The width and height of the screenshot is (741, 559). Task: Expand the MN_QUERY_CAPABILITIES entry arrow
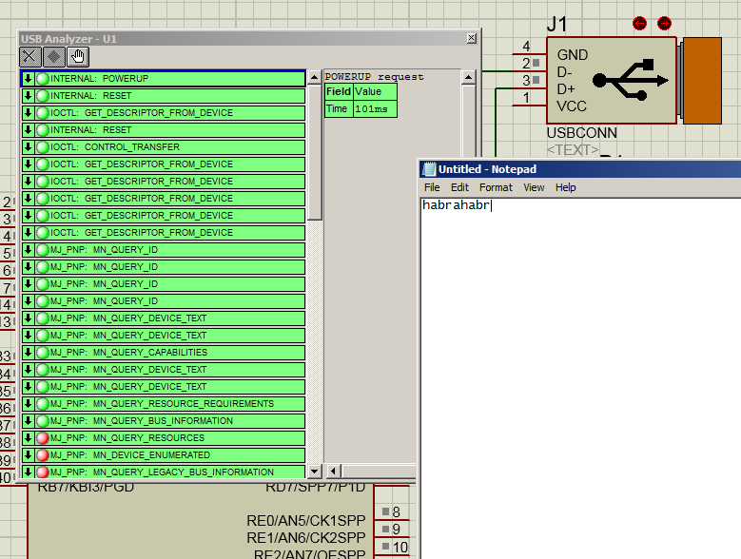point(29,353)
